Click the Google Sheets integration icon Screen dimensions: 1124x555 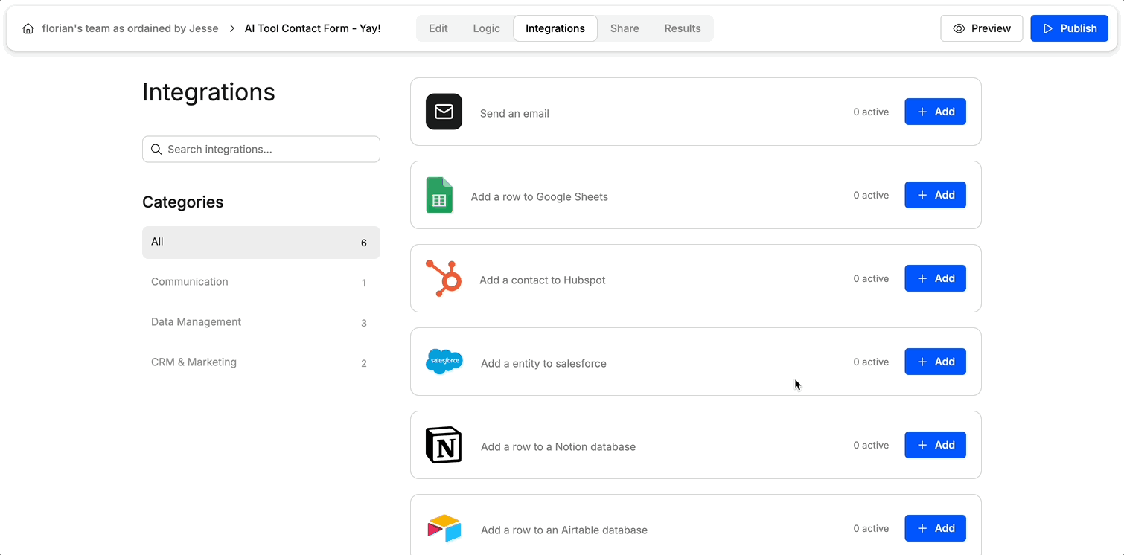click(x=439, y=195)
